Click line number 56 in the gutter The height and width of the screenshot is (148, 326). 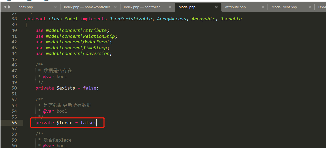click(x=14, y=123)
